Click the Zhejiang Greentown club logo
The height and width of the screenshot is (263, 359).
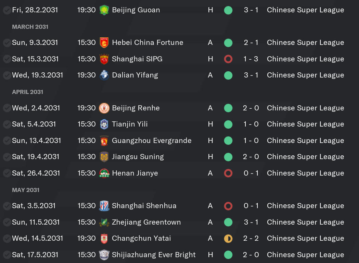point(104,223)
